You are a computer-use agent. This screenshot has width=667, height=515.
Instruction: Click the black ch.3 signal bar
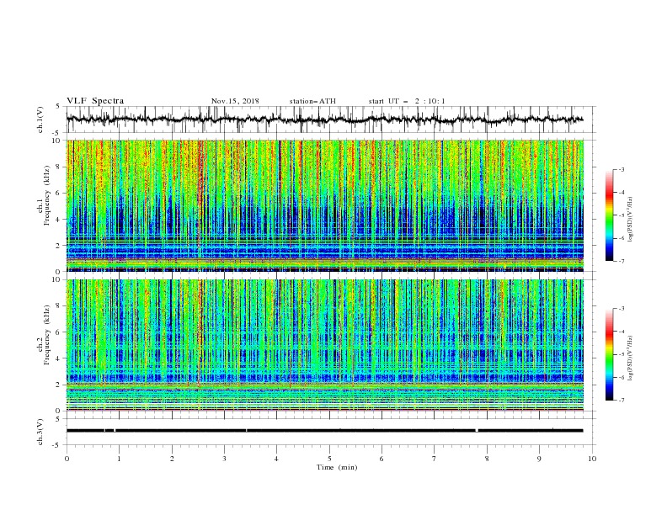pyautogui.click(x=324, y=431)
